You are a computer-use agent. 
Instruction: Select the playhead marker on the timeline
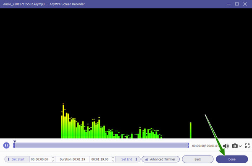coord(15,141)
